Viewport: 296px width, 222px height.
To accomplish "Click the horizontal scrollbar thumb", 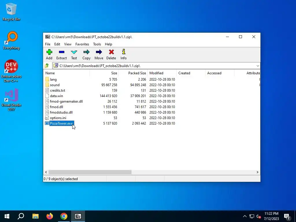I will (90, 172).
